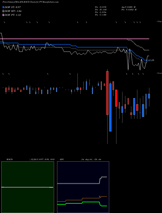Click MACD parameters '(12,26,9) 0.97, 0.98, -0.01'

(x=42, y=159)
